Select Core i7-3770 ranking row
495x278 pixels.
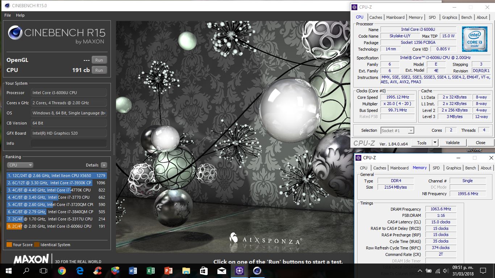pyautogui.click(x=57, y=197)
